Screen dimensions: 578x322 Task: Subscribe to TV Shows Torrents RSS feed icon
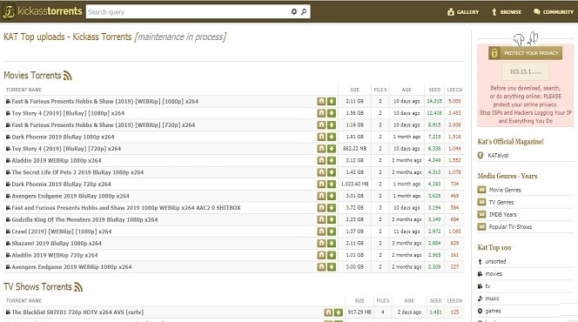(78, 287)
